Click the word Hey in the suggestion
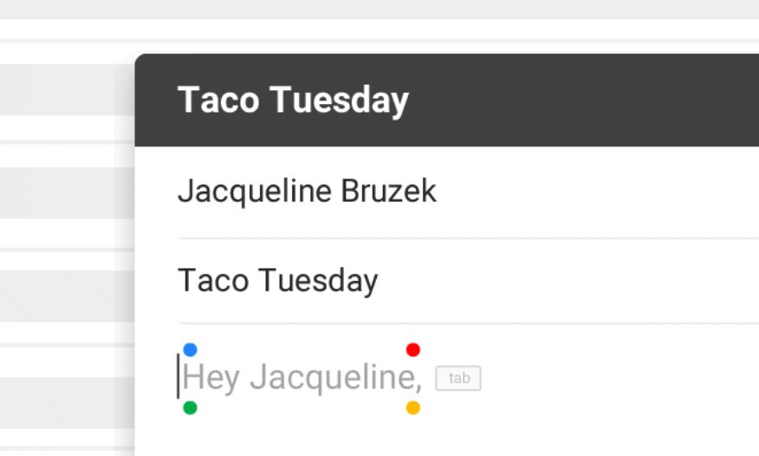Image resolution: width=759 pixels, height=456 pixels. pos(211,378)
